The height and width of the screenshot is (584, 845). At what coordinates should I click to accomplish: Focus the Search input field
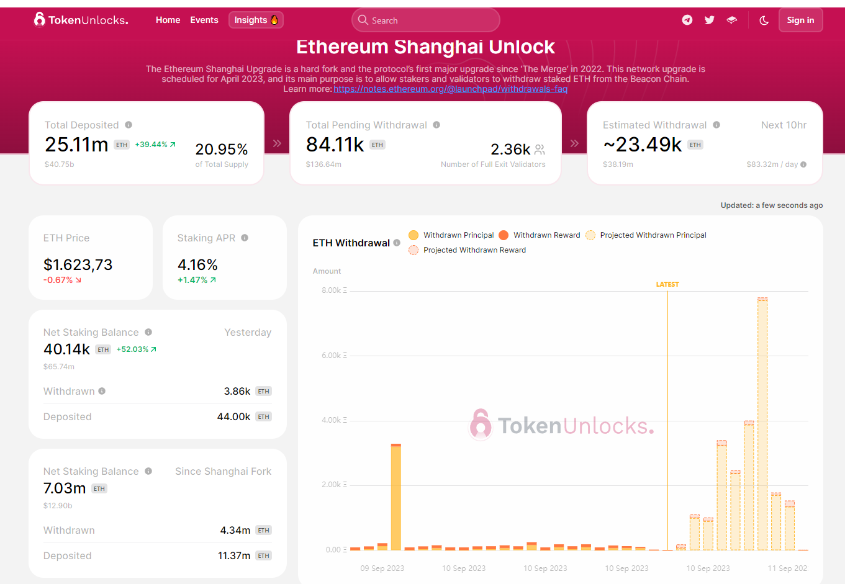426,20
